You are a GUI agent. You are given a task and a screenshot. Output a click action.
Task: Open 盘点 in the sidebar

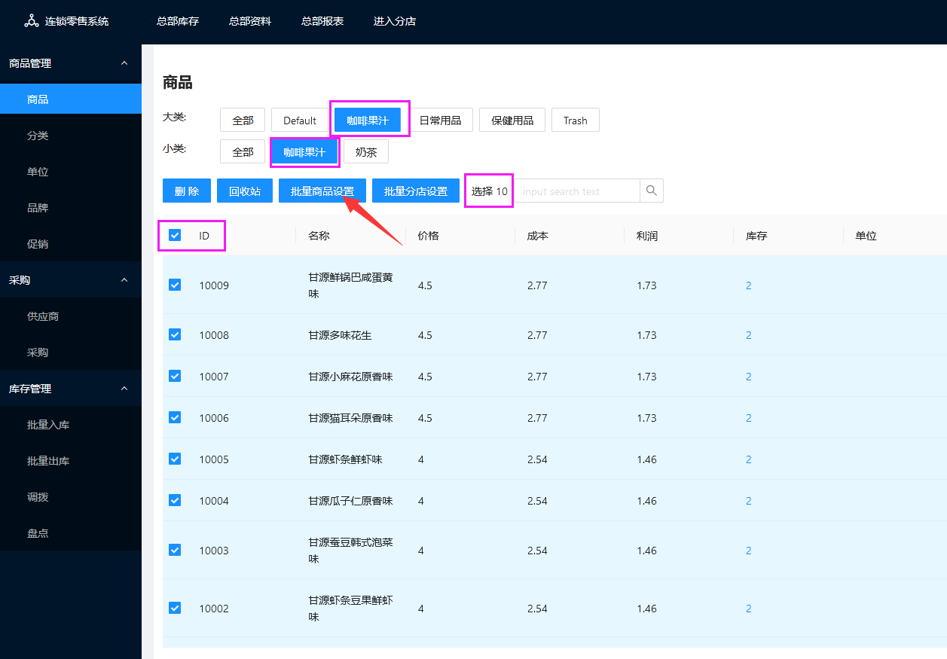[71, 533]
